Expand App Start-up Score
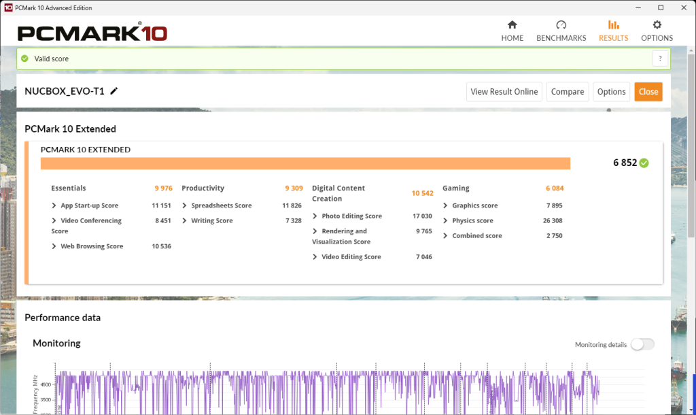Image resolution: width=696 pixels, height=415 pixels. 54,205
